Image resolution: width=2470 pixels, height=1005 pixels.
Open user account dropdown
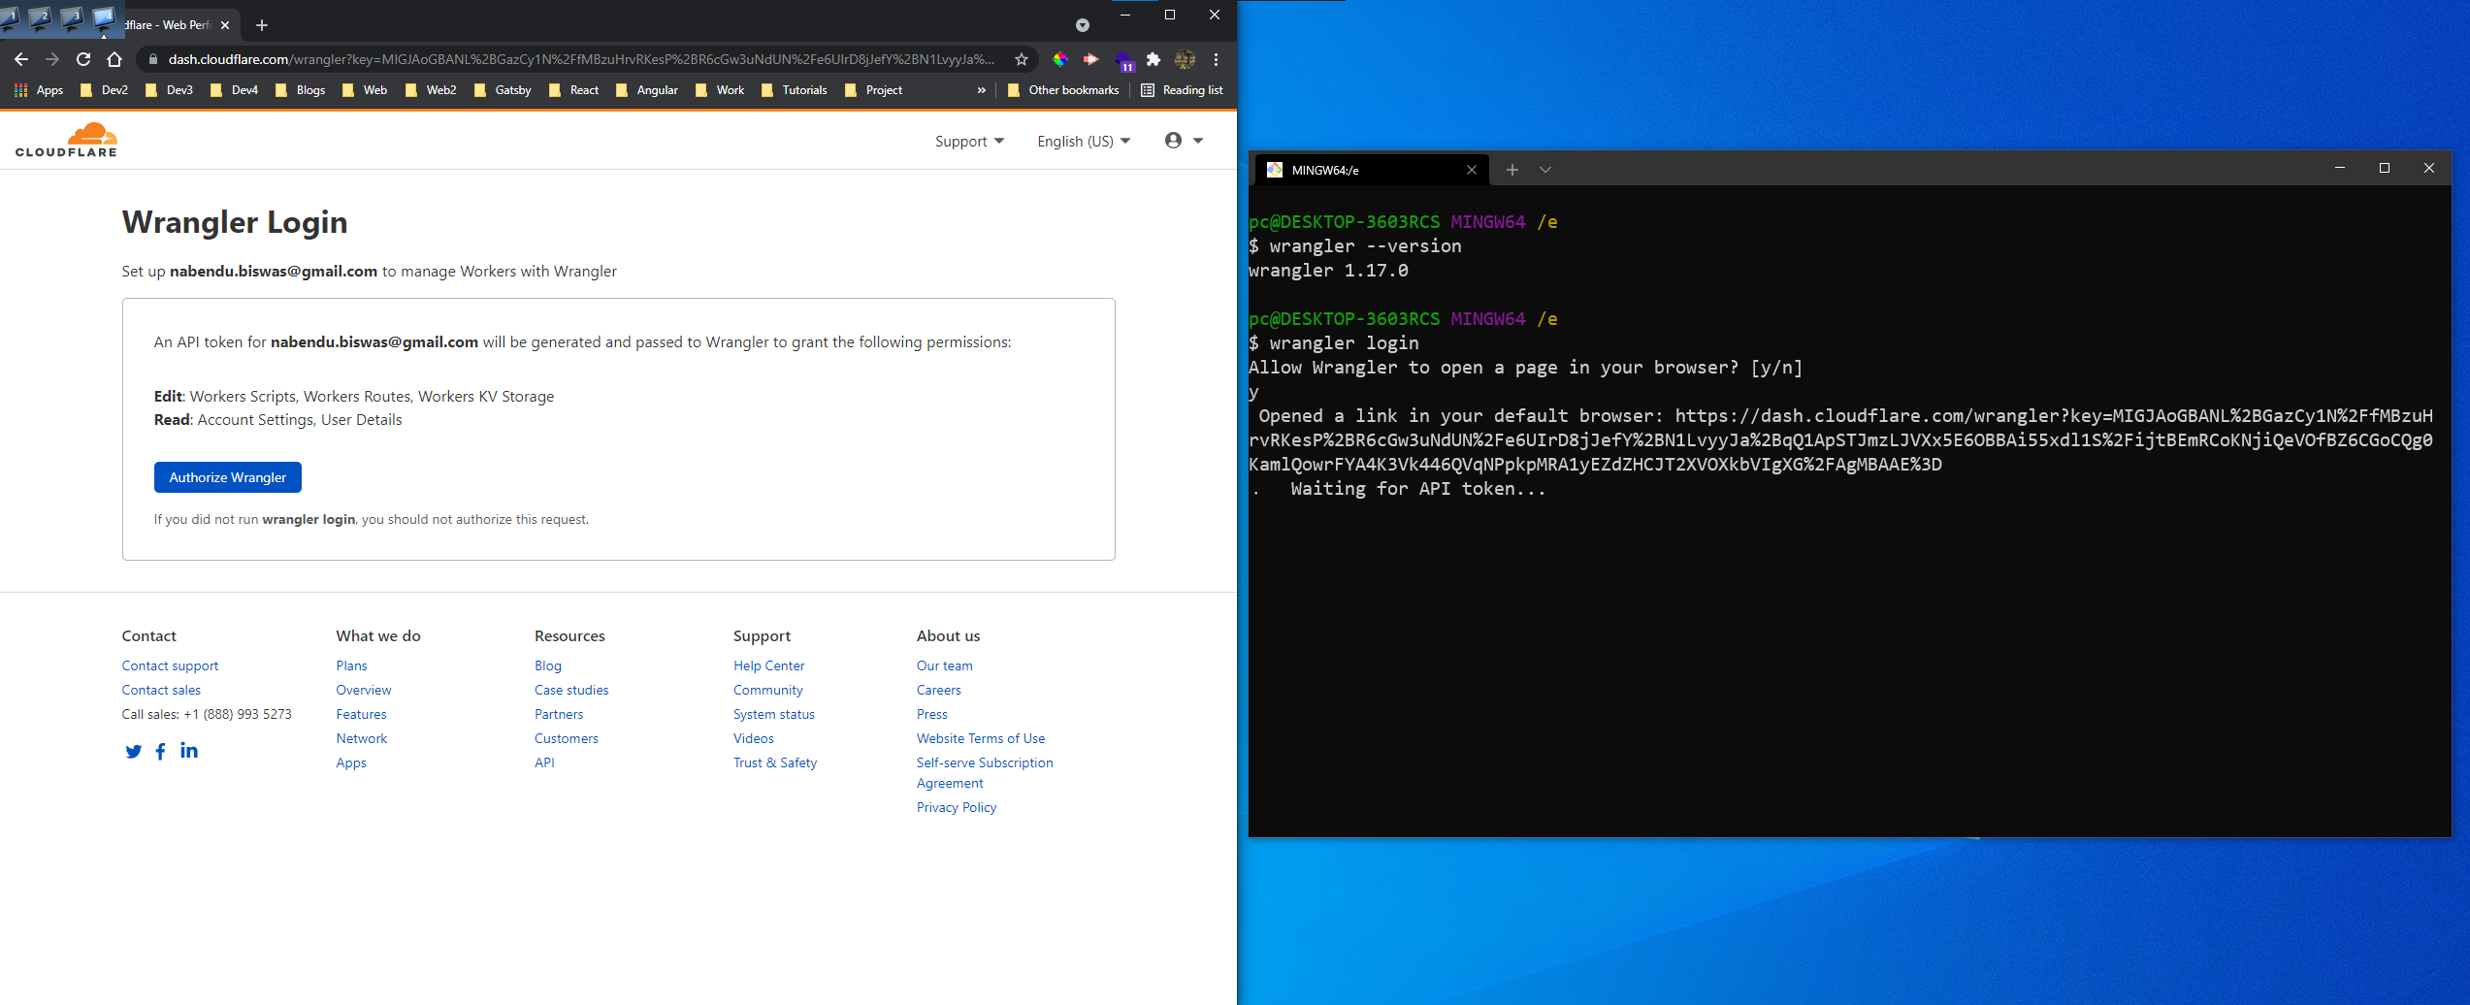1184,141
